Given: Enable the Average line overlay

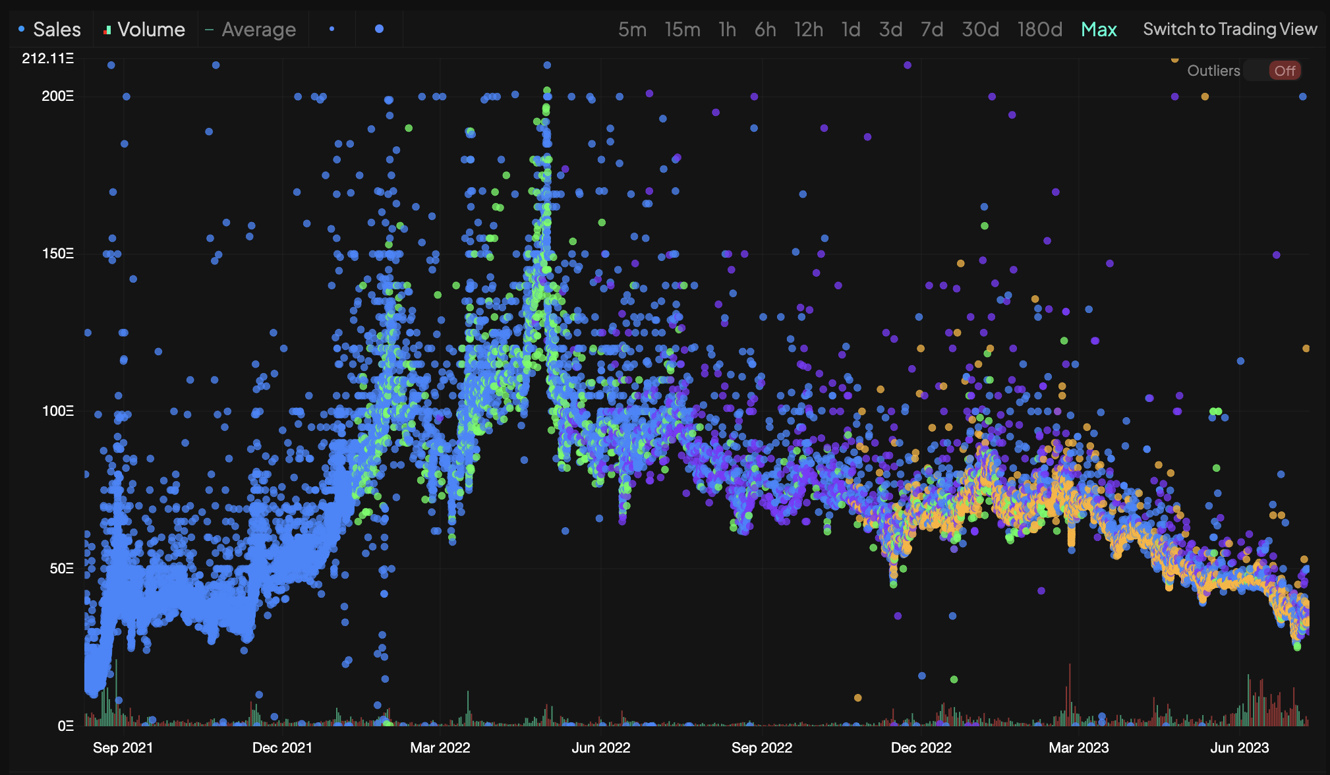Looking at the screenshot, I should (x=251, y=29).
